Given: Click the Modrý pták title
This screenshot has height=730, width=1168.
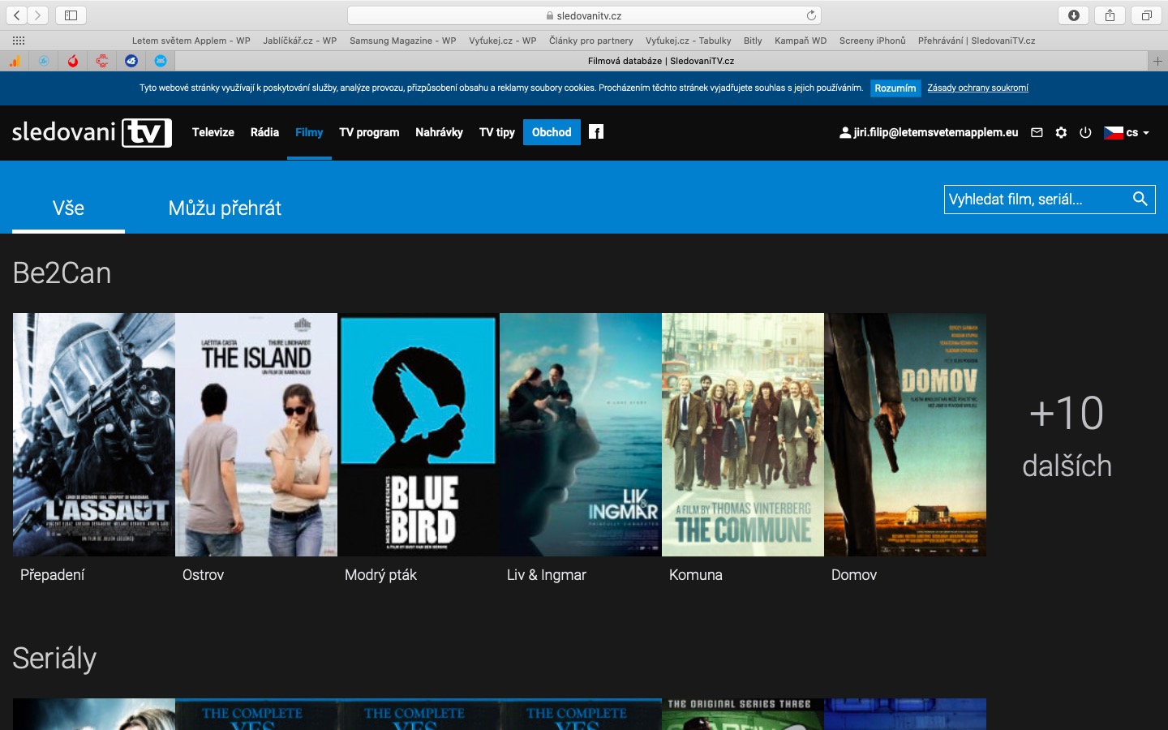Looking at the screenshot, I should pos(380,575).
